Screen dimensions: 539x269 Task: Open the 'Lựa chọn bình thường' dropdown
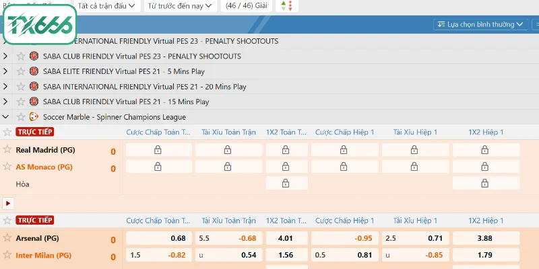point(481,24)
